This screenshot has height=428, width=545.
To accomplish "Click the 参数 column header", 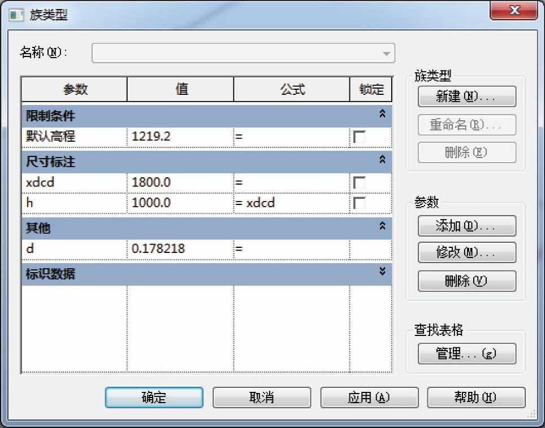I will (75, 90).
